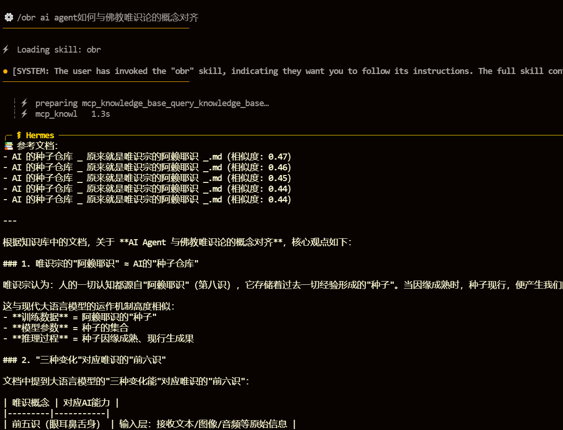
Task: Click line '这与现代大语言模型的运作机制高度相似'
Action: [89, 307]
